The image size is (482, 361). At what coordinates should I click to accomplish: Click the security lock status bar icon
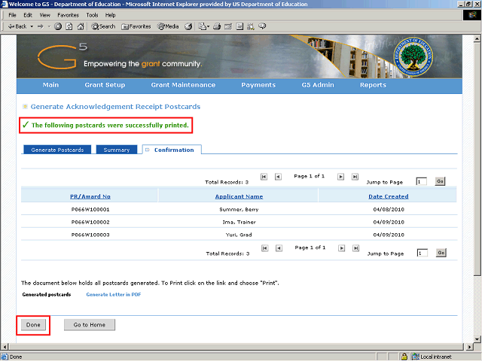coord(404,356)
